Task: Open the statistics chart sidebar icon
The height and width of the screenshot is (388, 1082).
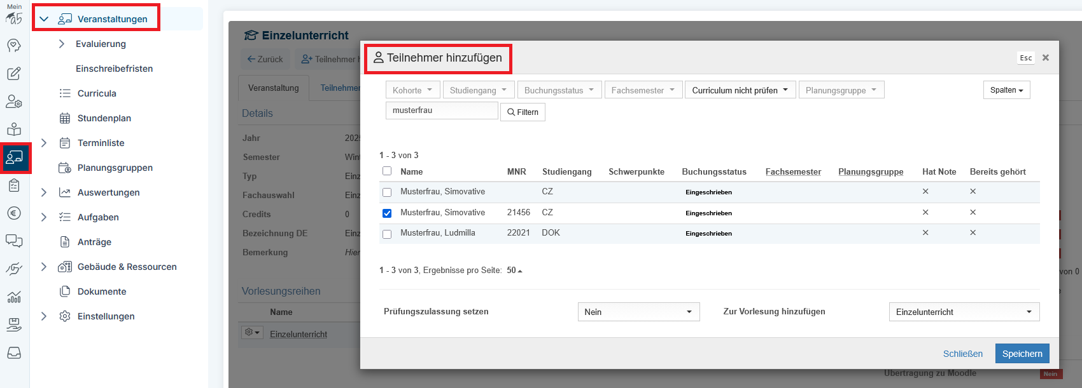Action: point(14,297)
